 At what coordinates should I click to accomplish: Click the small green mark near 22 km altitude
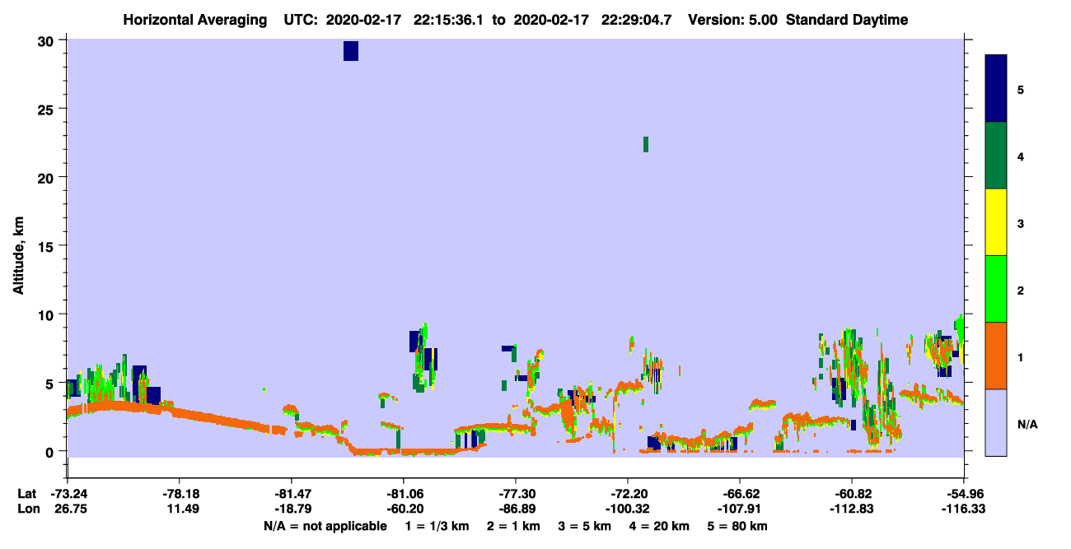click(x=646, y=144)
